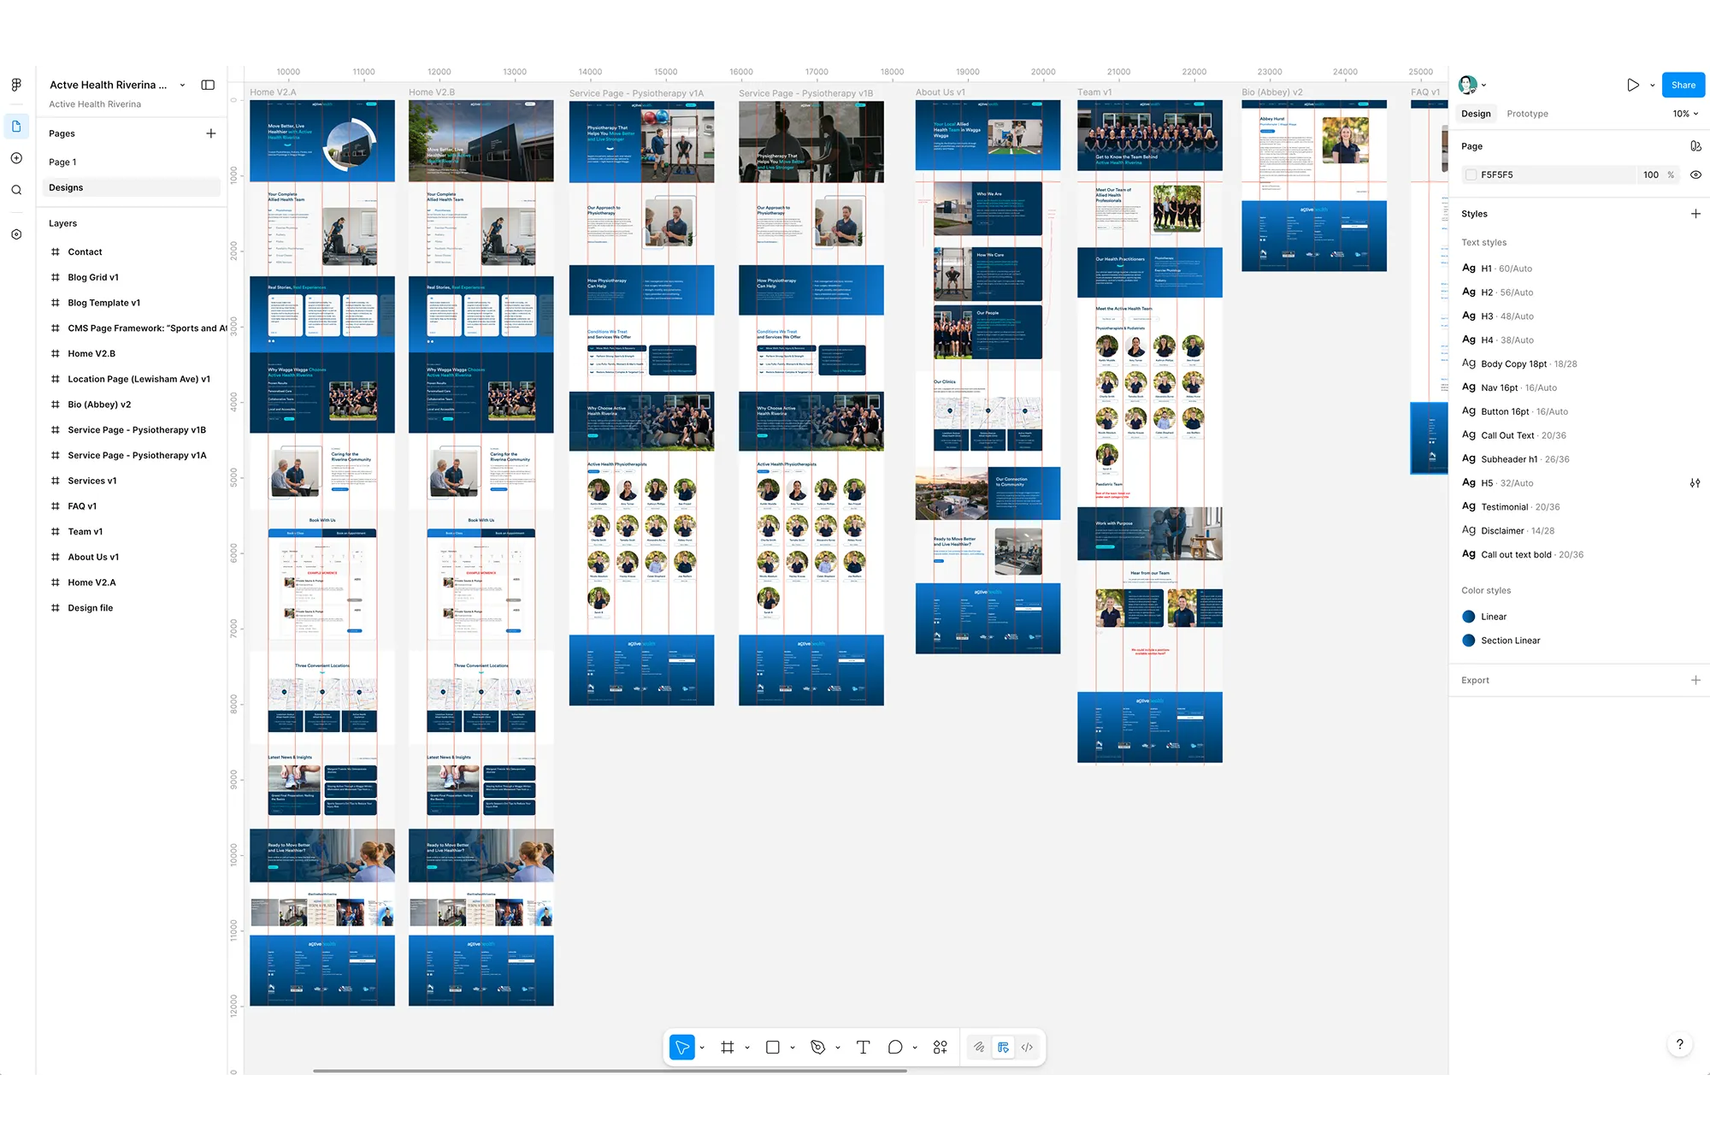This screenshot has height=1140, width=1710.
Task: Open the file name dropdown chevron
Action: pos(182,85)
